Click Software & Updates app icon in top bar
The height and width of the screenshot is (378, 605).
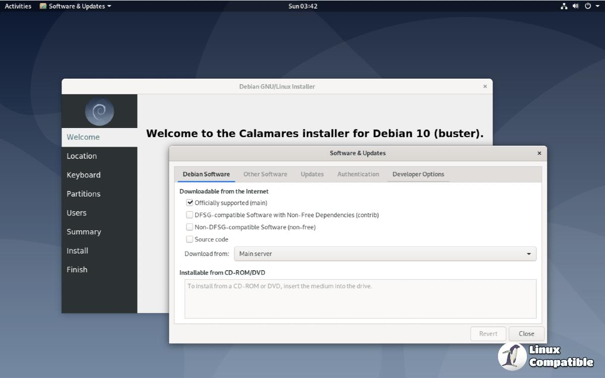(x=43, y=6)
